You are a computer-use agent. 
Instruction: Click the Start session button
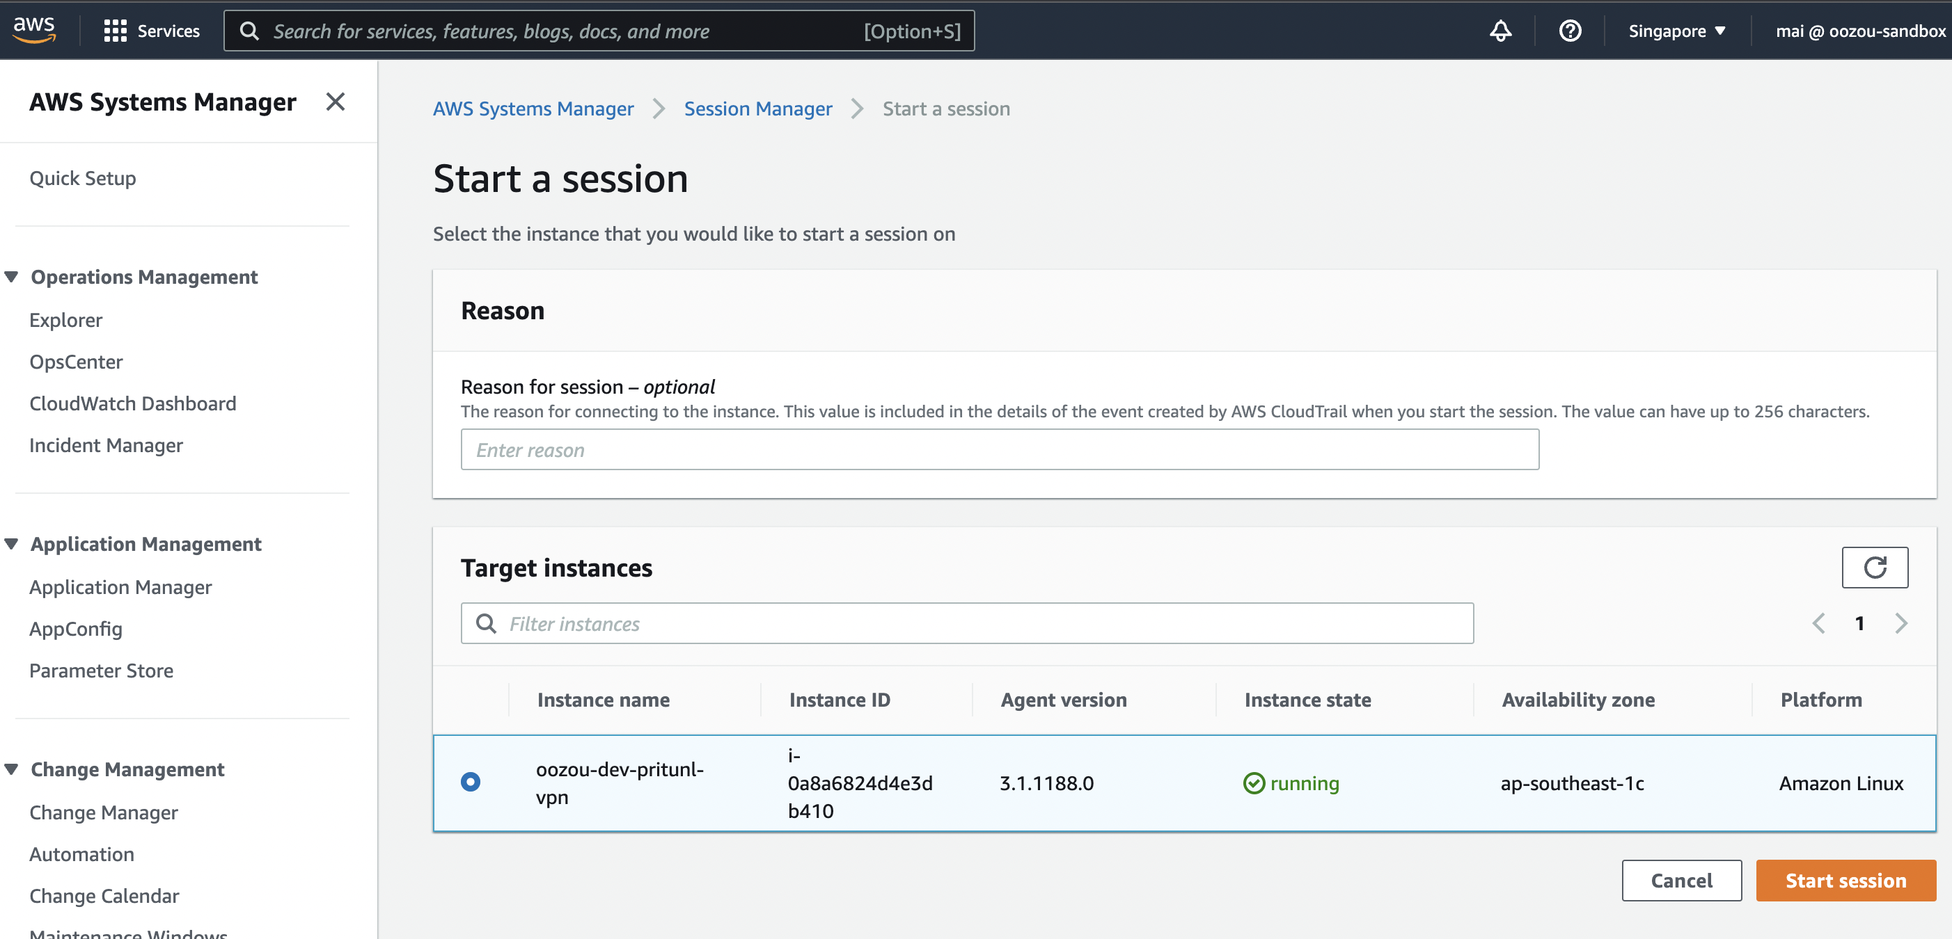click(x=1845, y=881)
